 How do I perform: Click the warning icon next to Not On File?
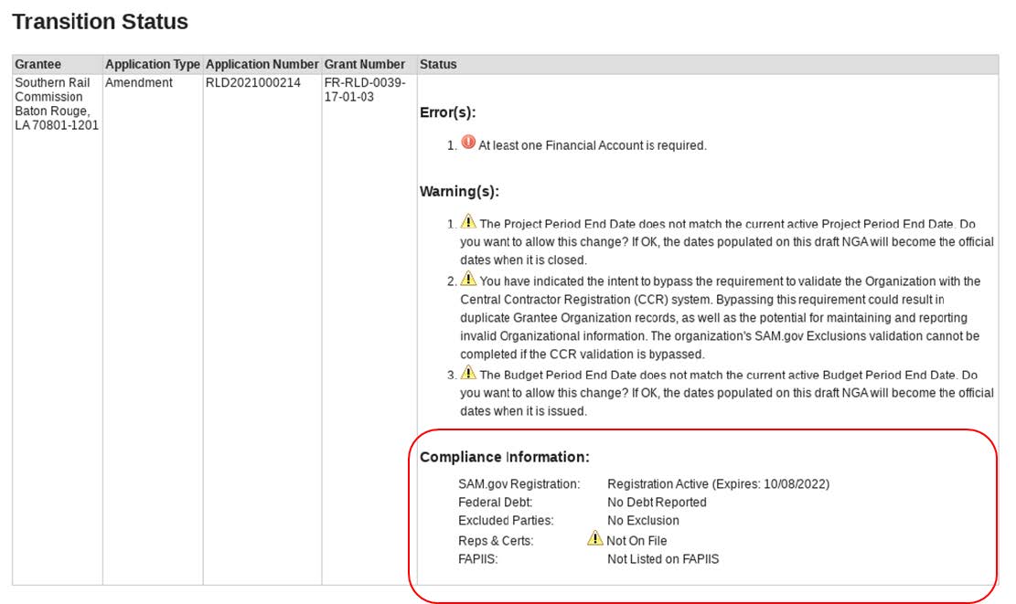[x=595, y=539]
